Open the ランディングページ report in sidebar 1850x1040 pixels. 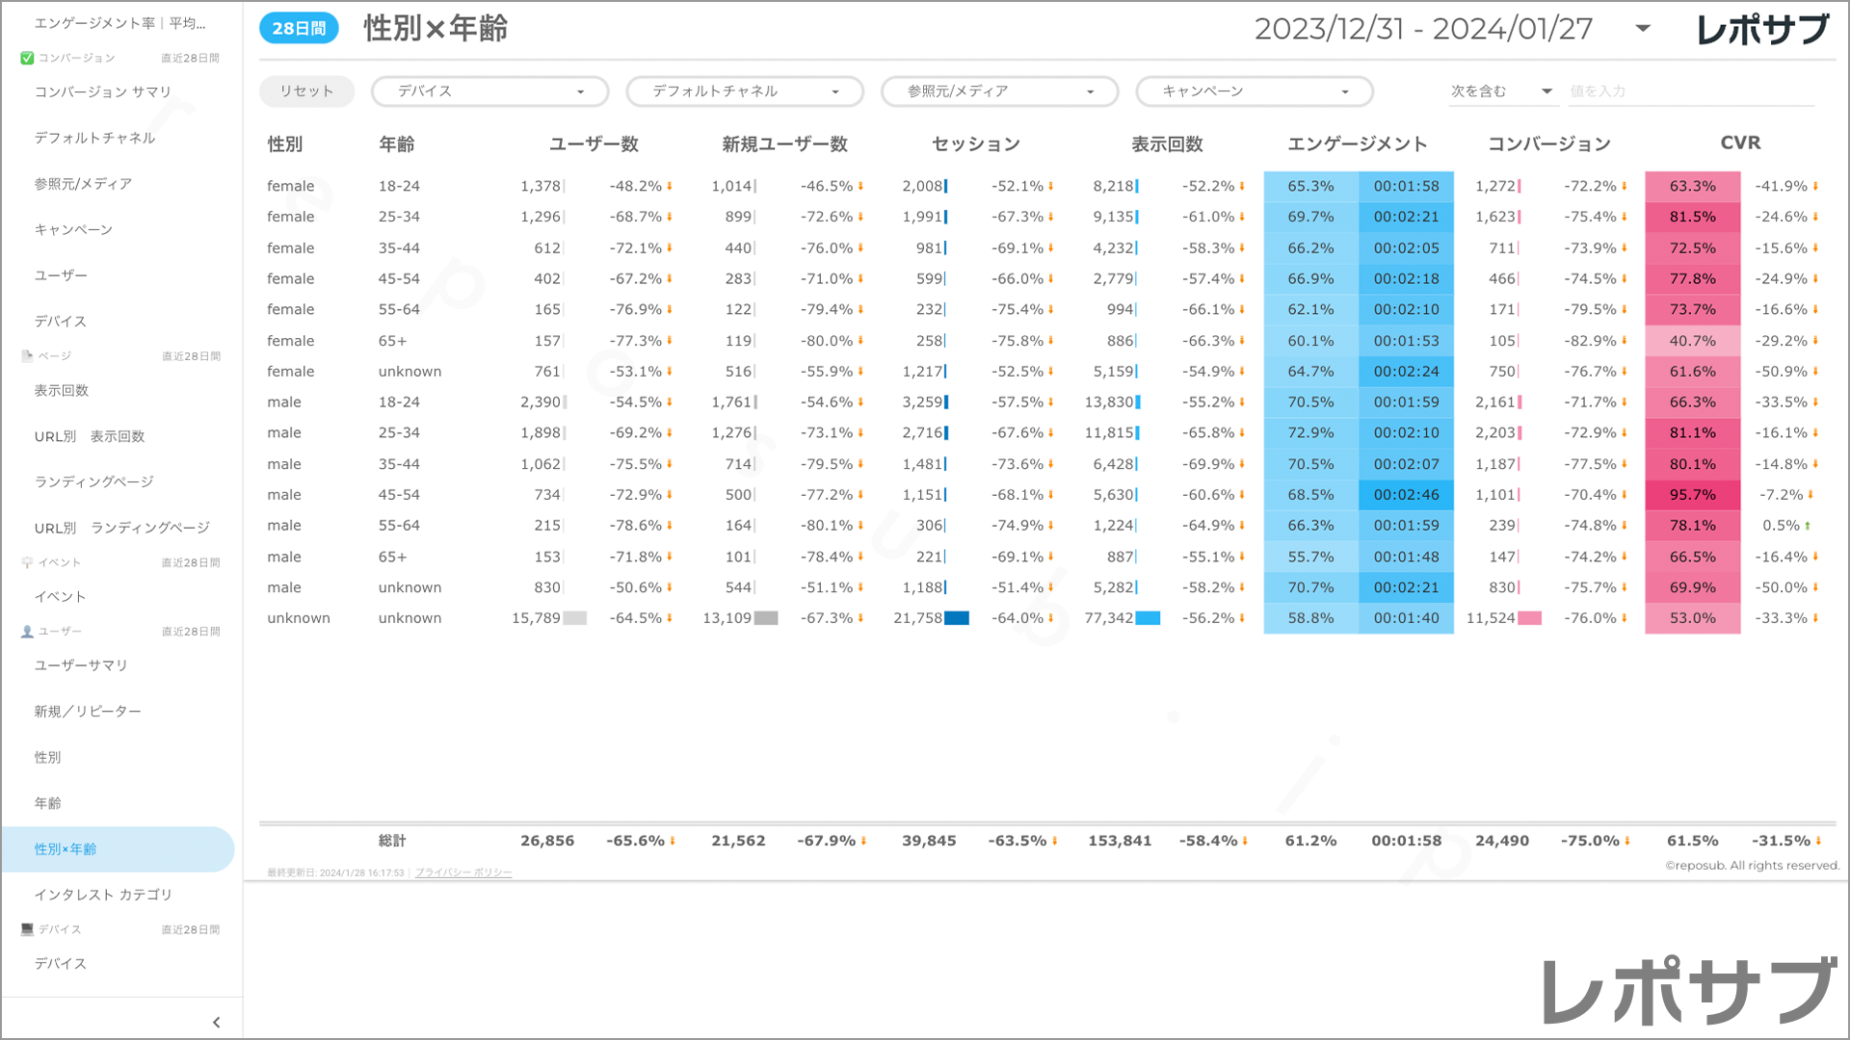(x=94, y=481)
